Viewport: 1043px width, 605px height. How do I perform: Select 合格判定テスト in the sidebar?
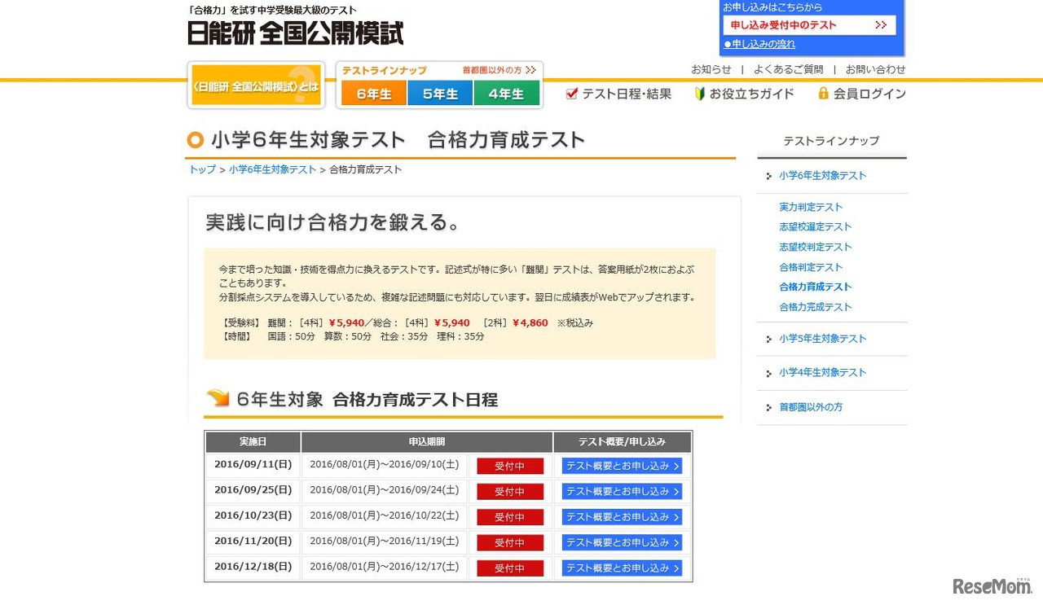tap(811, 267)
